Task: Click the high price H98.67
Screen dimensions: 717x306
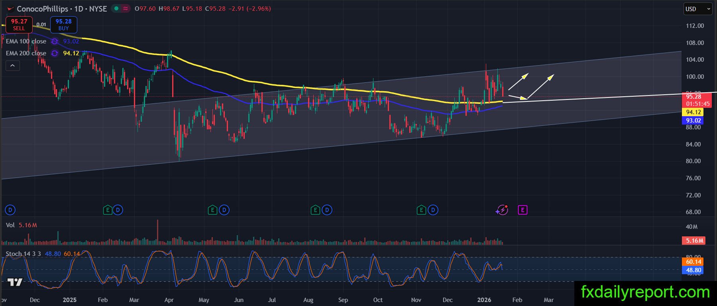Action: pos(169,9)
